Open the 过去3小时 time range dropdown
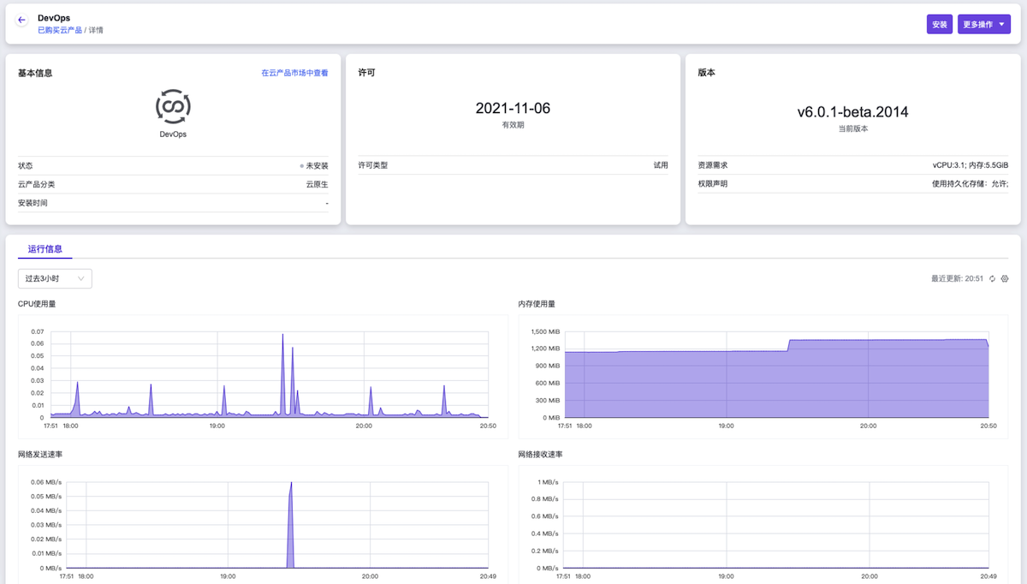The image size is (1027, 584). click(x=55, y=278)
